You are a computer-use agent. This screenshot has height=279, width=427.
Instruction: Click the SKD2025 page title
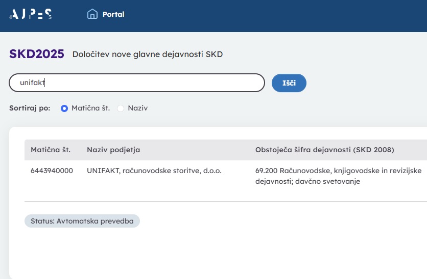tap(37, 54)
